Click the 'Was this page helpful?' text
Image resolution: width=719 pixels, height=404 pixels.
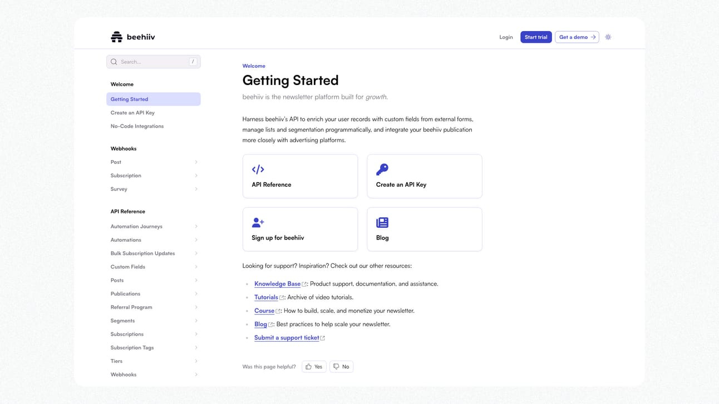tap(269, 367)
